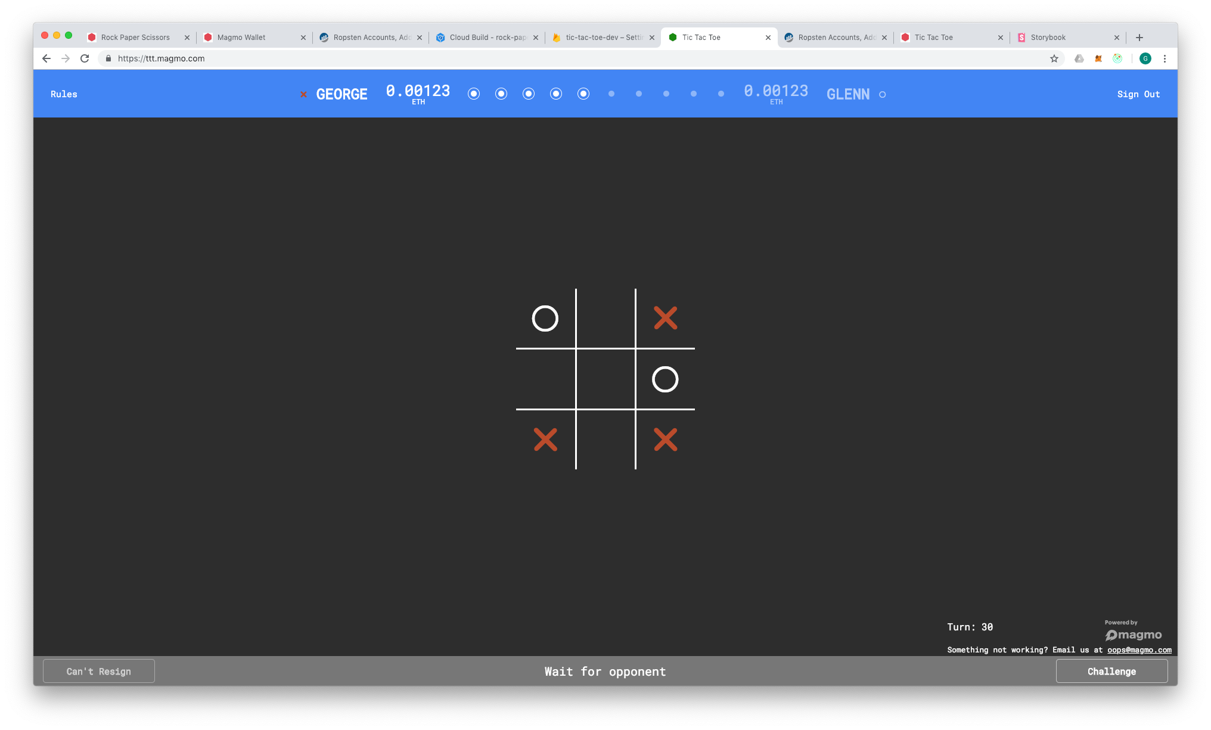The width and height of the screenshot is (1211, 730).
Task: Switch to Cloud Build tab
Action: coord(487,38)
